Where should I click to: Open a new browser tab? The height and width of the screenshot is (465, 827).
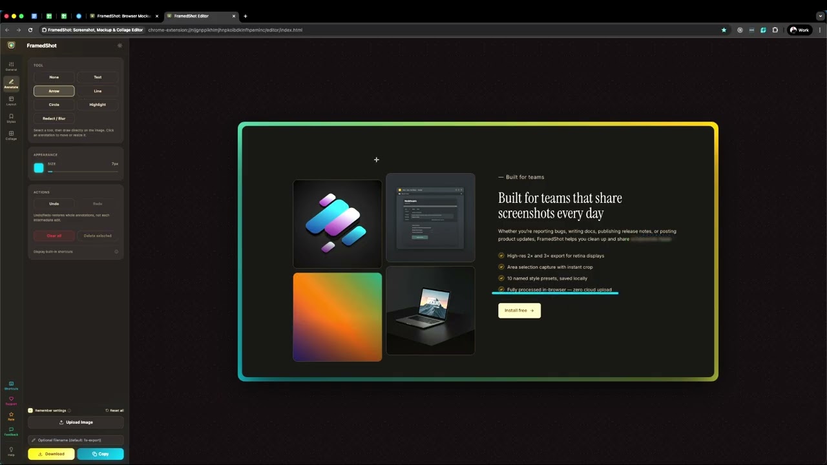(x=246, y=16)
